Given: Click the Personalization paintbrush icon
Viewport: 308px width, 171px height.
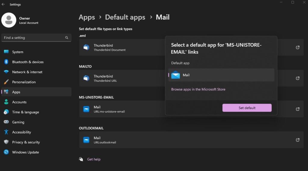Looking at the screenshot, I should 6,82.
